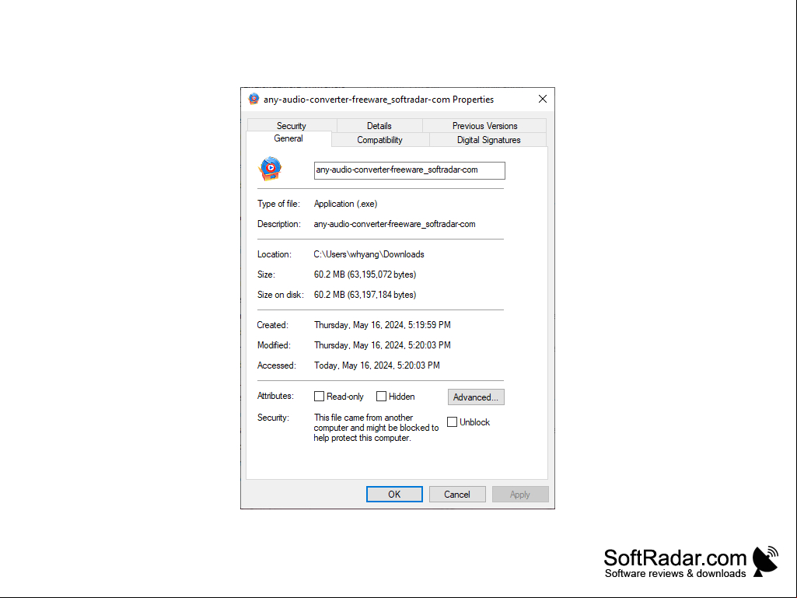Click the location path C:\Users\whyang\Downloads
The image size is (797, 598).
[x=369, y=254]
